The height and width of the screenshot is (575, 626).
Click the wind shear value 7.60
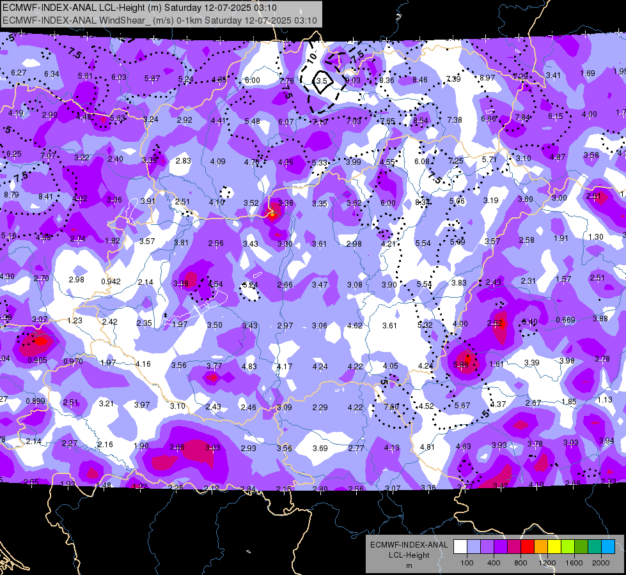[x=391, y=406]
